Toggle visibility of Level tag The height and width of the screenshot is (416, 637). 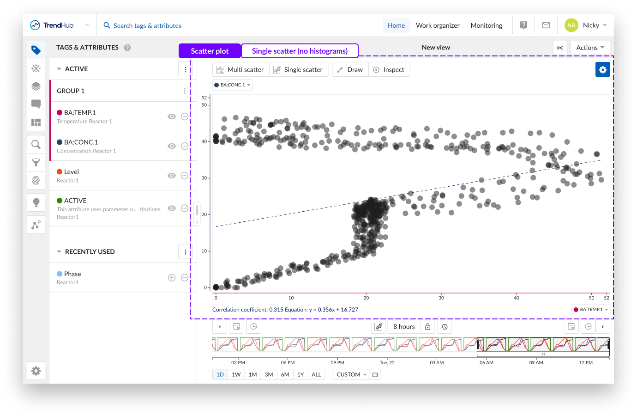pyautogui.click(x=172, y=176)
